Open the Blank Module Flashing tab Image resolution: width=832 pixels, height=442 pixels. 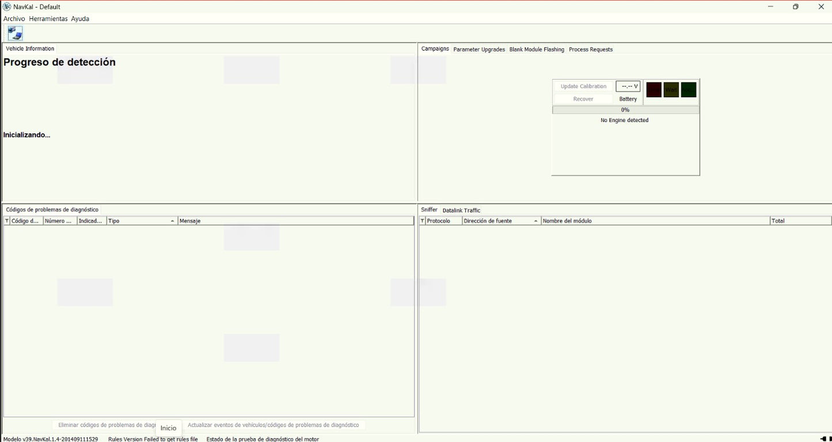tap(537, 49)
